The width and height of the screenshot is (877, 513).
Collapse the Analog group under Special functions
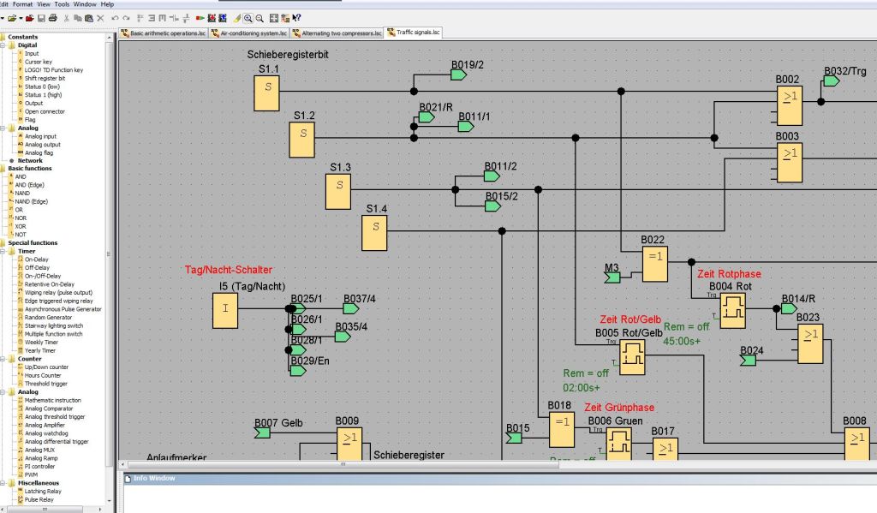click(x=3, y=392)
